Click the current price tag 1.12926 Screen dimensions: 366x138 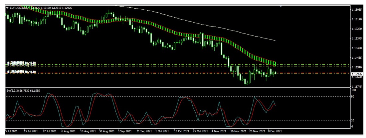pos(358,73)
